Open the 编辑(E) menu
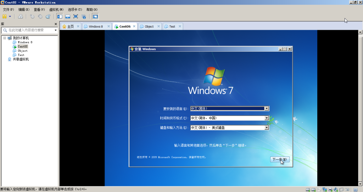The image size is (363, 192). (24, 10)
